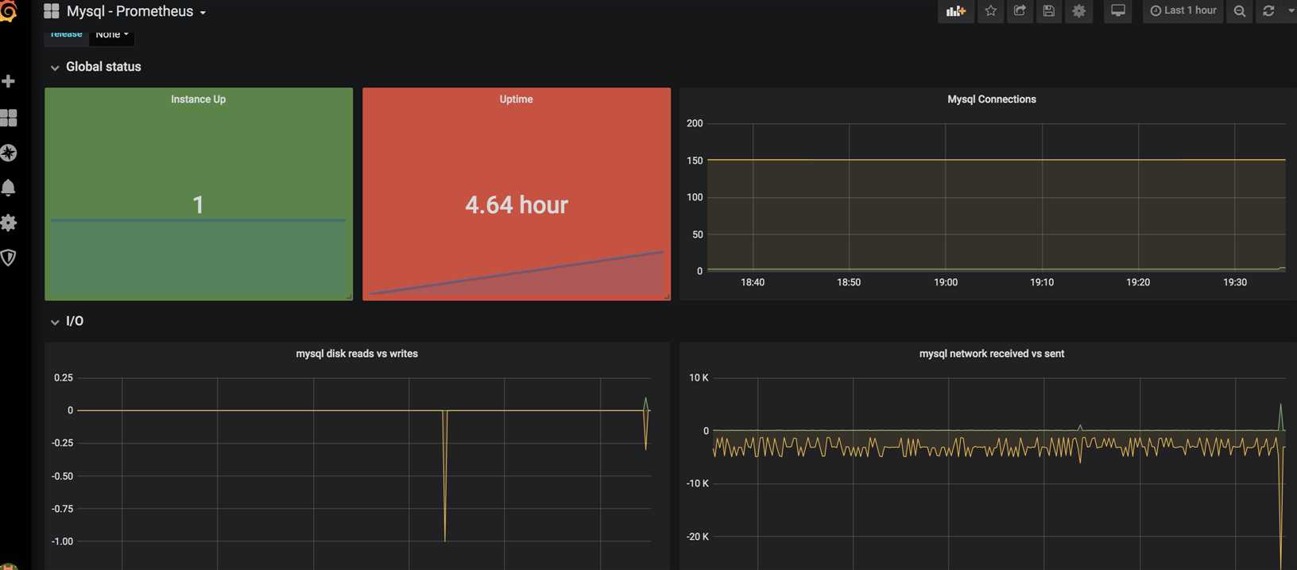Open the Explore compass icon
Screen dimensions: 1297x570
tap(9, 153)
